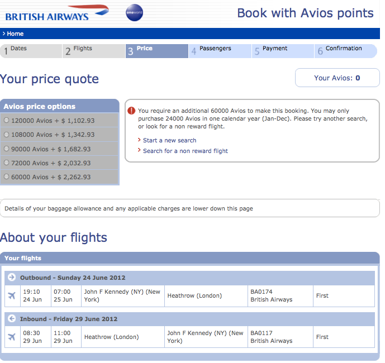Go to the Home breadcrumb link

(x=15, y=34)
